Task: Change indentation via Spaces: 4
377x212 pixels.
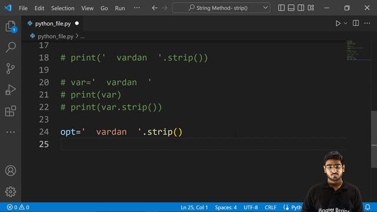Action: [226, 207]
